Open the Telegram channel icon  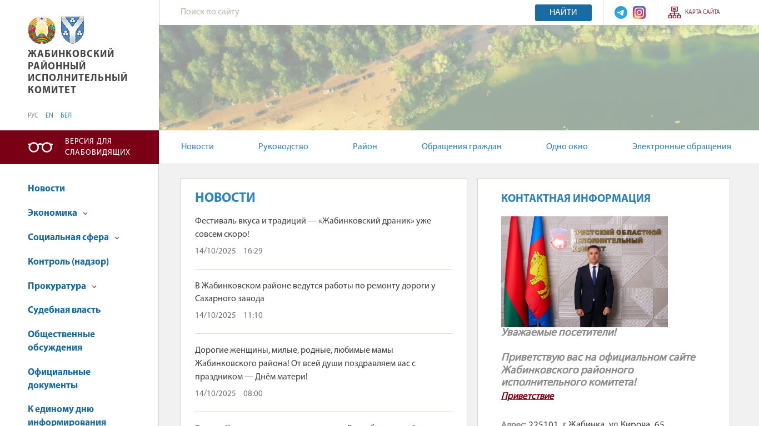[x=621, y=12]
